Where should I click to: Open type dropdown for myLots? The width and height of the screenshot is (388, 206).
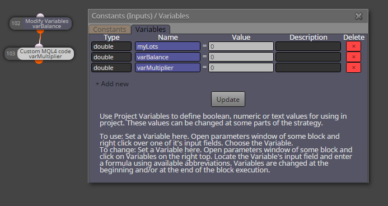[x=111, y=46]
